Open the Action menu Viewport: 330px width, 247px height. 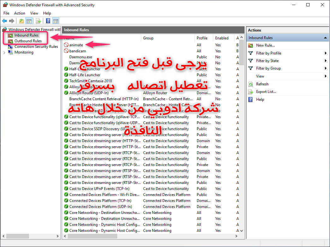[x=20, y=13]
